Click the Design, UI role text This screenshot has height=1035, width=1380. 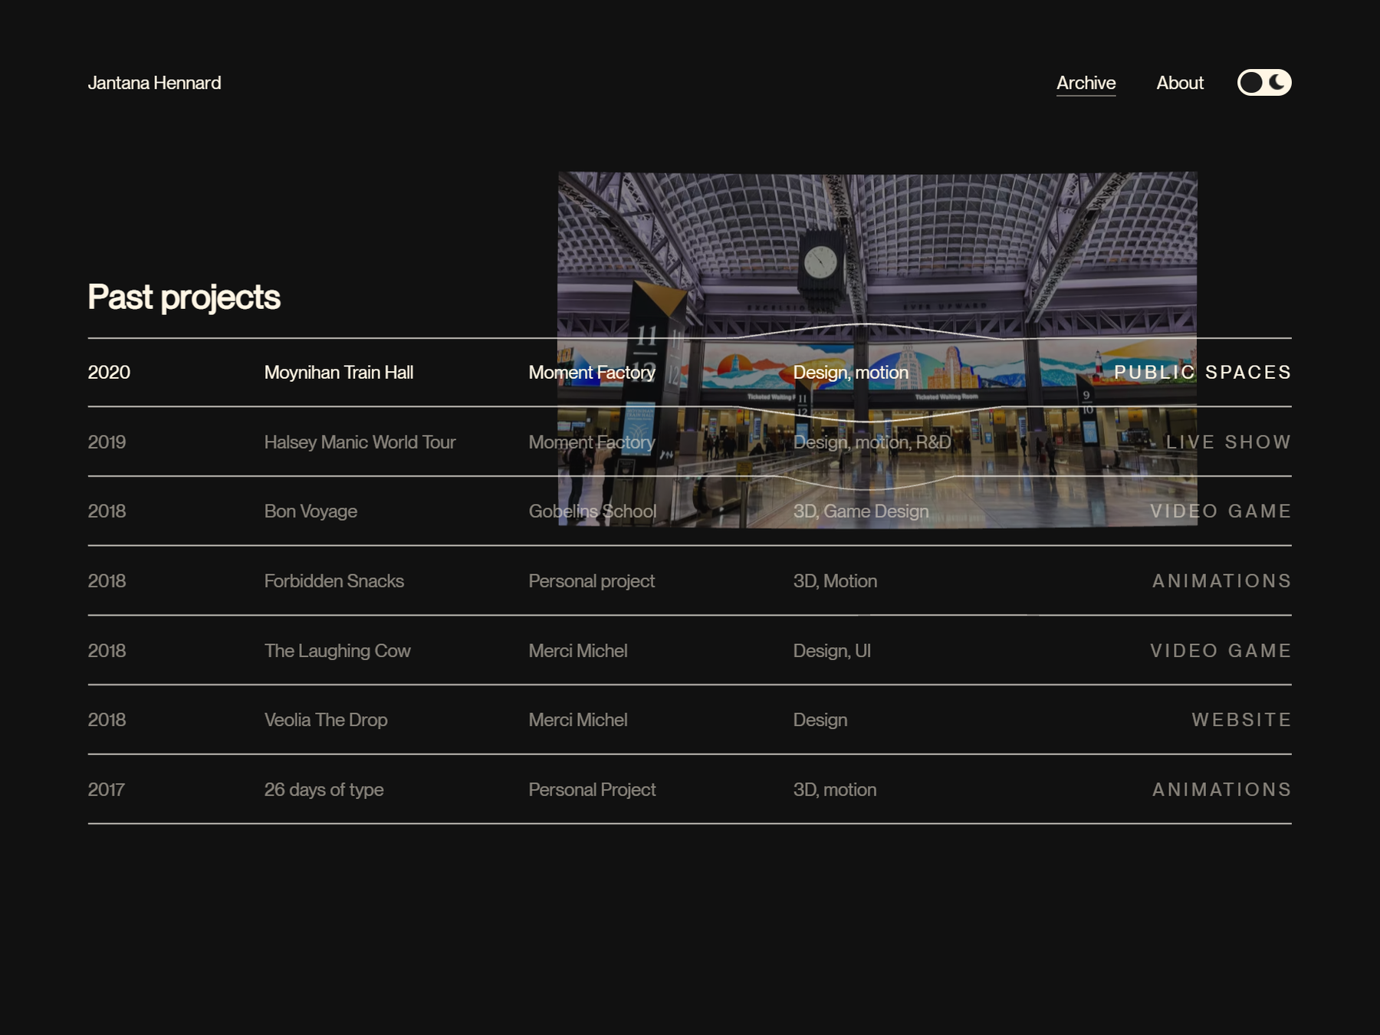832,651
